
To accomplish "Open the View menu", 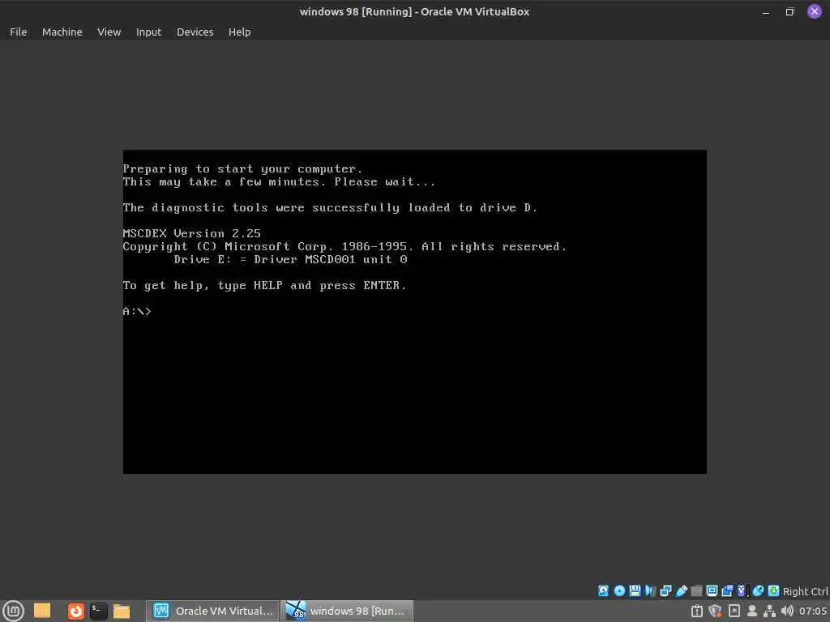I will [x=109, y=32].
